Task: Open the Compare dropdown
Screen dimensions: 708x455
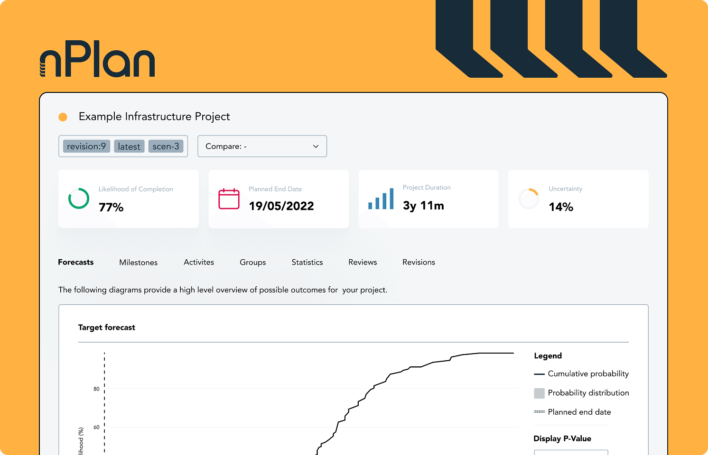Action: (x=262, y=146)
